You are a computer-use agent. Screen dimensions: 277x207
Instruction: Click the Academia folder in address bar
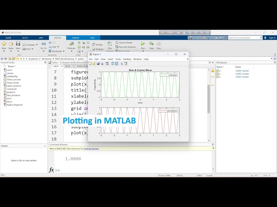[33, 59]
